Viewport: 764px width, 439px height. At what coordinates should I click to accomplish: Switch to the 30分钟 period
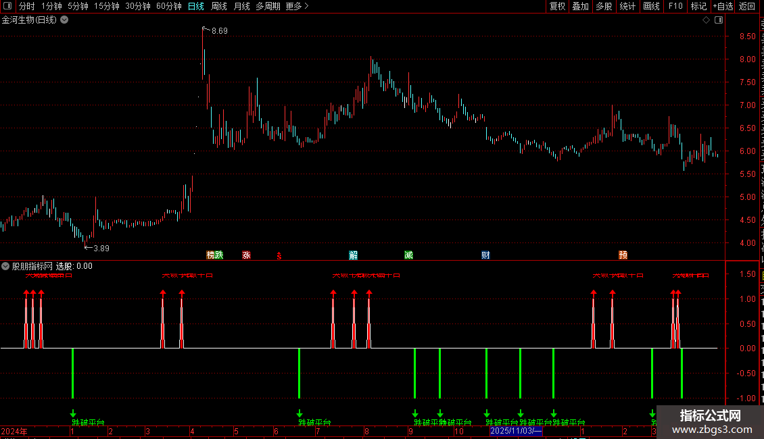click(138, 6)
